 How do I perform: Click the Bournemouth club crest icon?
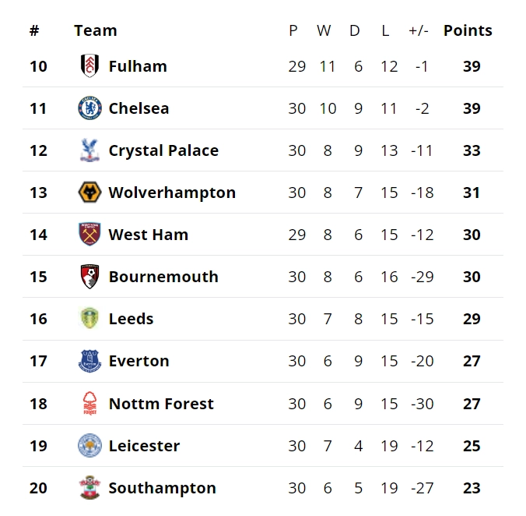(89, 277)
